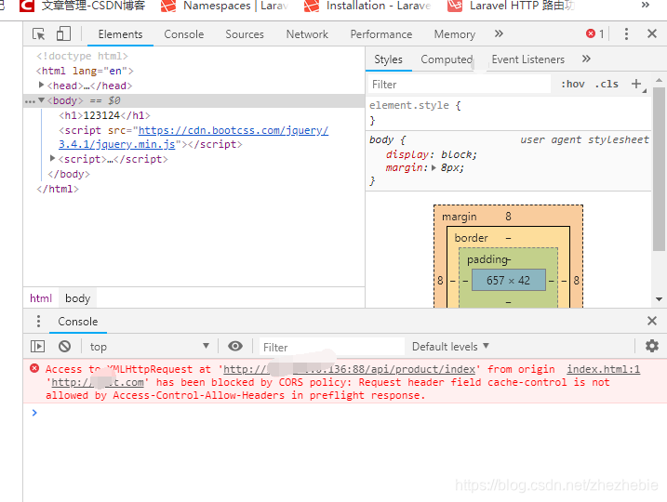
Task: Toggle the live expression eye icon
Action: click(235, 346)
